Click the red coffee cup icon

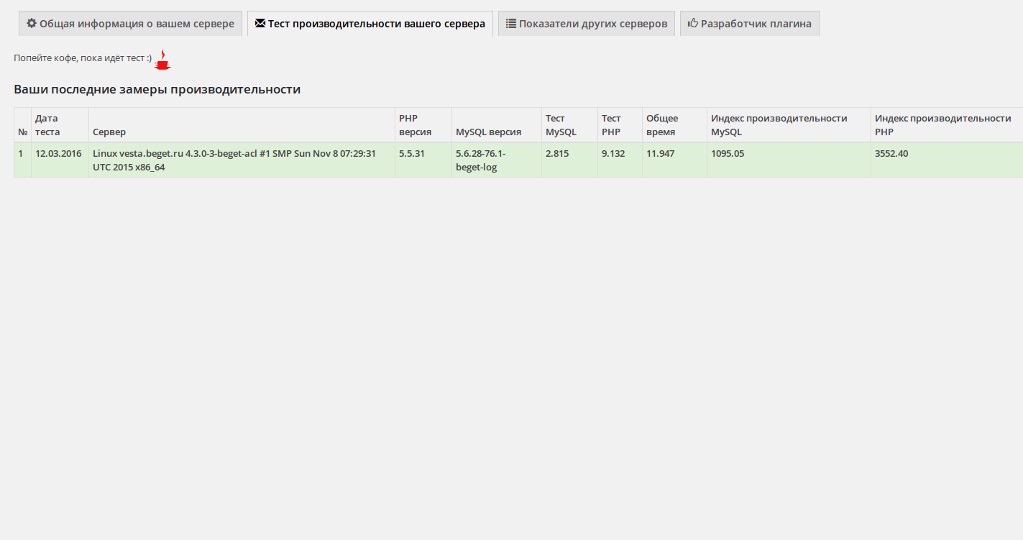[x=163, y=60]
